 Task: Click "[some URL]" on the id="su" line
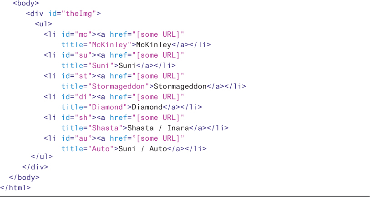point(158,55)
